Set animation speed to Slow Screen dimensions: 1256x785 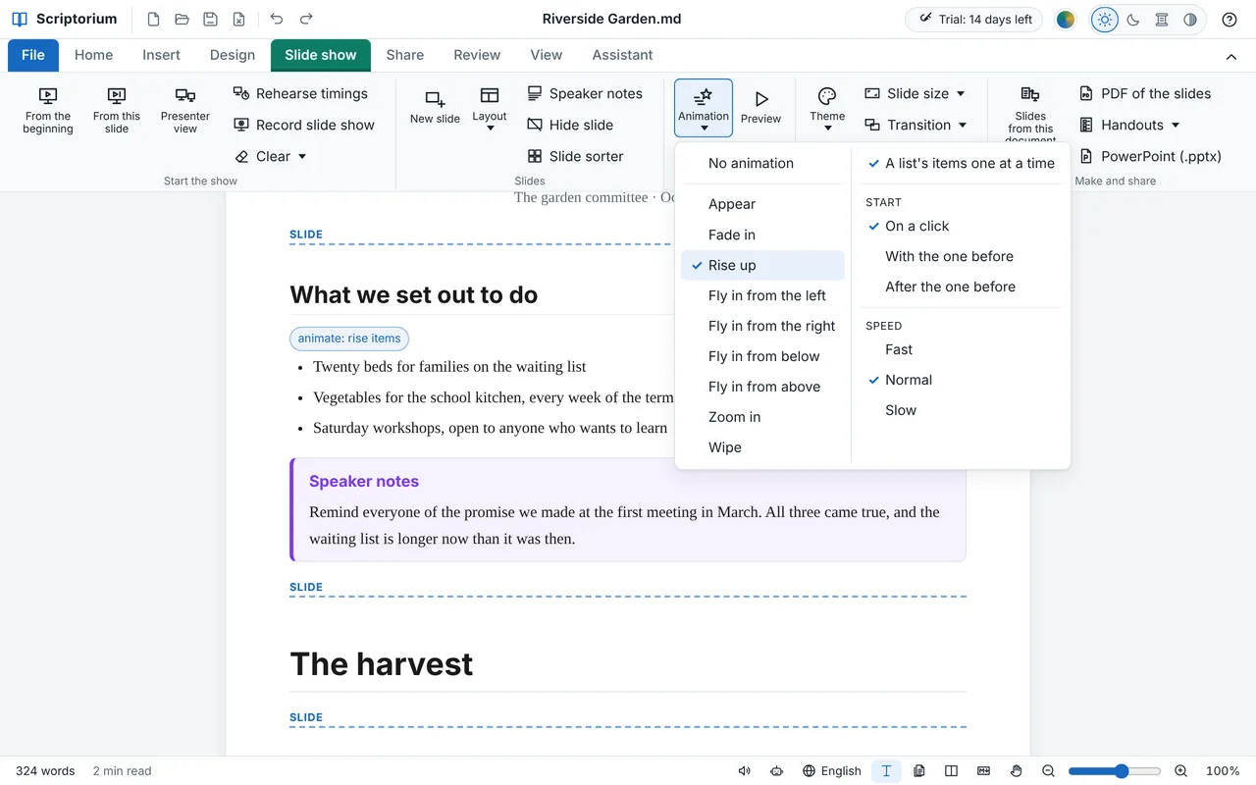coord(962,410)
